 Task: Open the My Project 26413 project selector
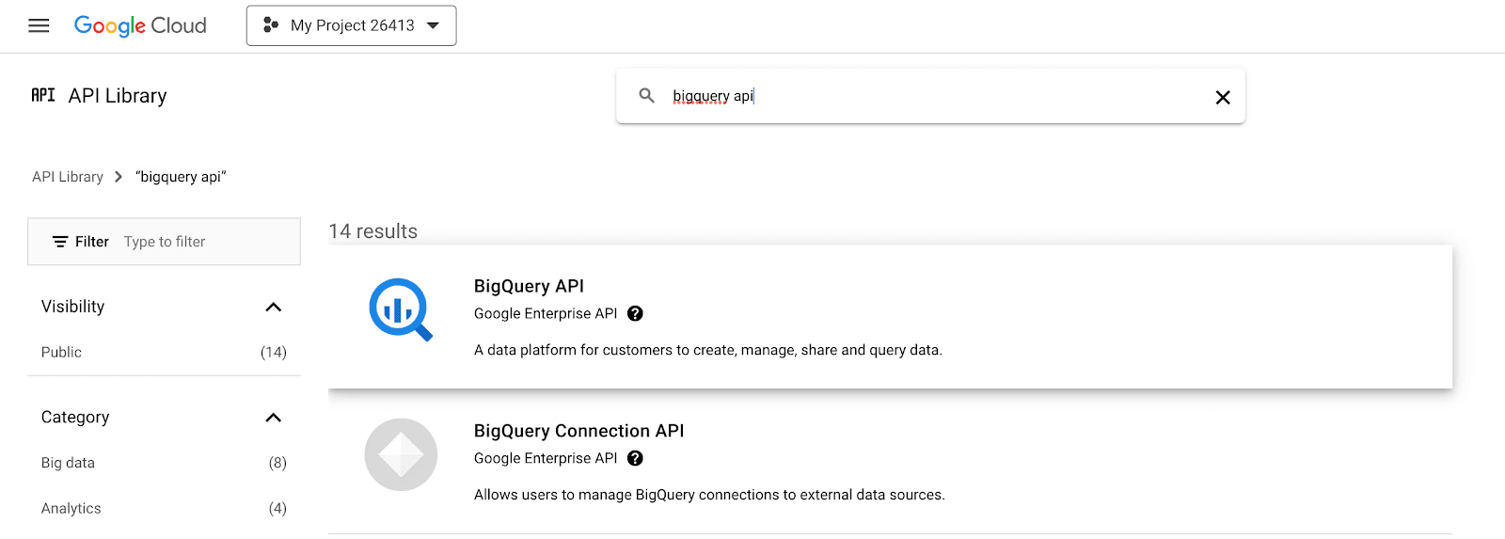[x=351, y=25]
